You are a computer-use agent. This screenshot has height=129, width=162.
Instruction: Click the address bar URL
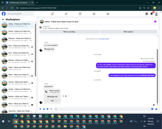coord(38,8)
